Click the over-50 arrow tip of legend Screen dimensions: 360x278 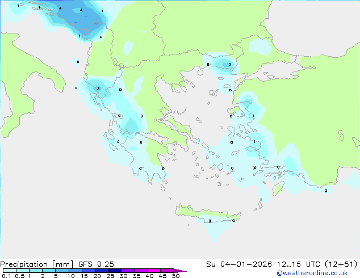180,271
